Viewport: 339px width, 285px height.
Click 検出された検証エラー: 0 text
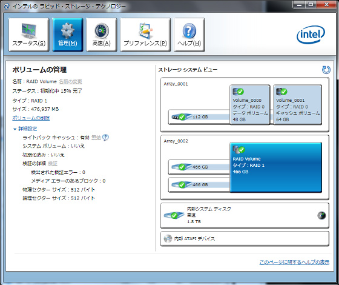tap(58, 172)
